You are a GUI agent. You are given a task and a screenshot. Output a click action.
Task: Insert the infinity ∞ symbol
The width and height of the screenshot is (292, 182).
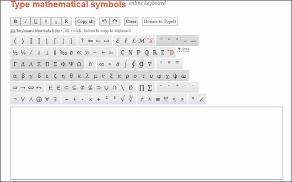tap(102, 64)
